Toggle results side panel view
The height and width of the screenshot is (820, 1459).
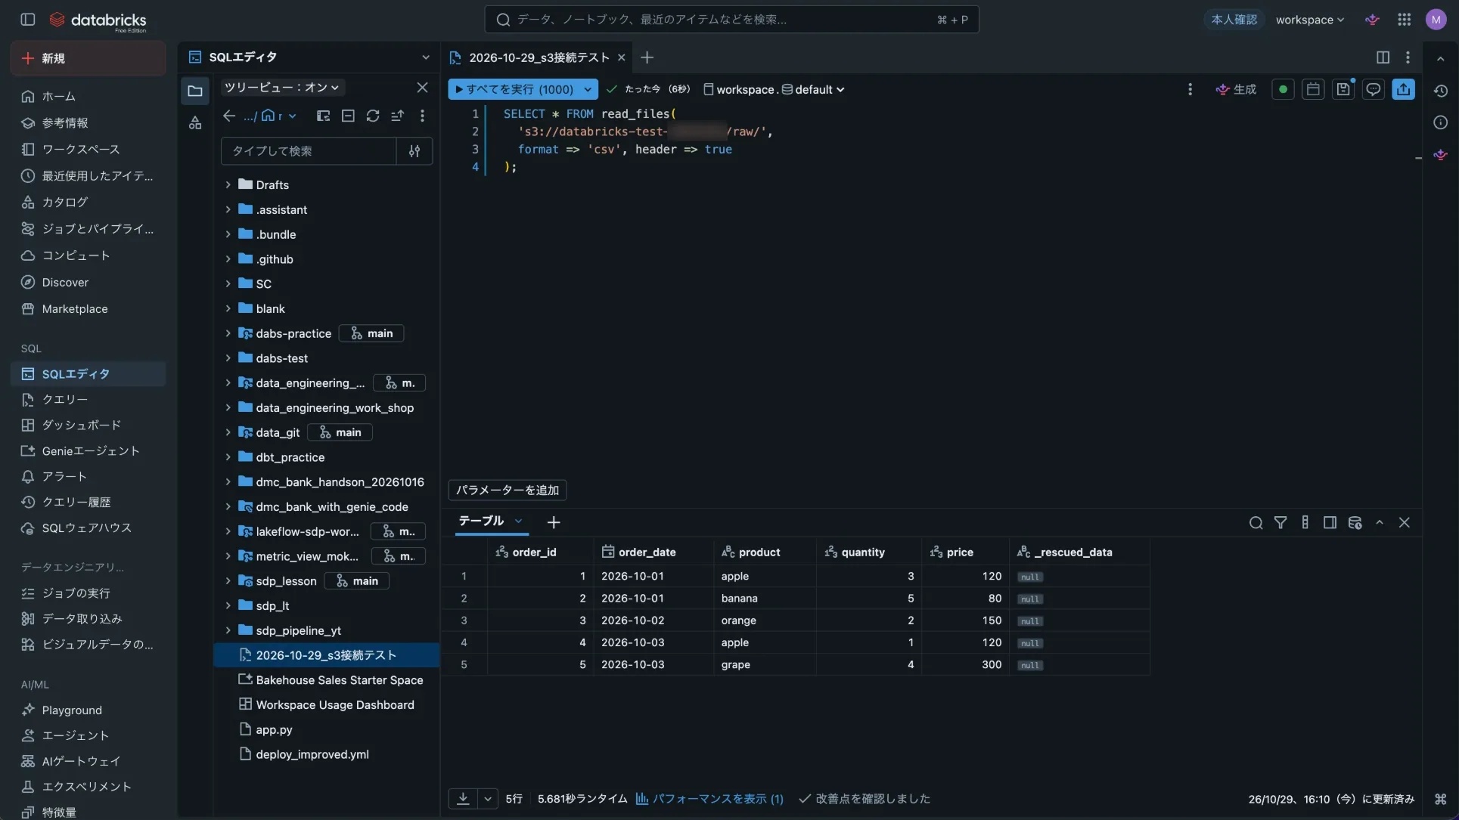[1330, 523]
